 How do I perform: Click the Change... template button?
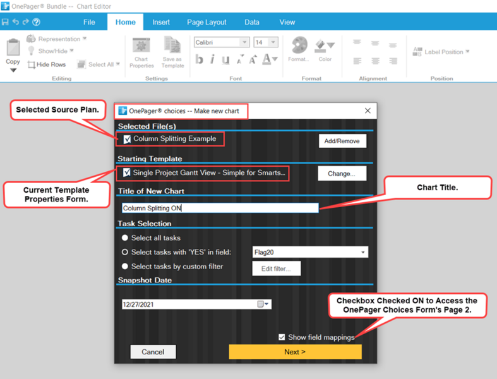(x=342, y=174)
